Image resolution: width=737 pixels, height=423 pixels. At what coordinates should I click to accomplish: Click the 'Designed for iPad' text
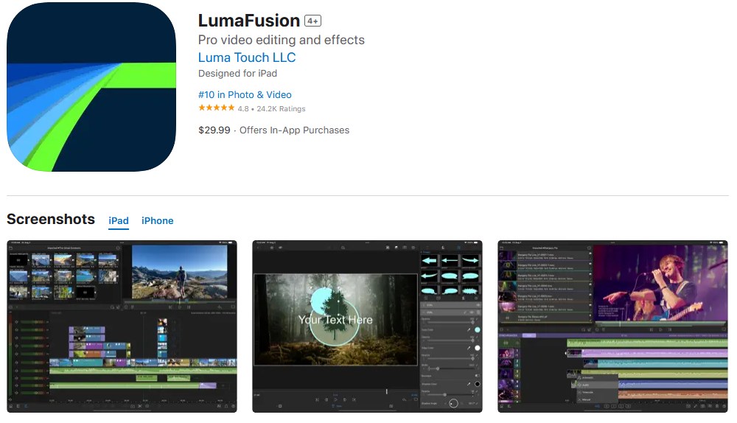tap(238, 73)
